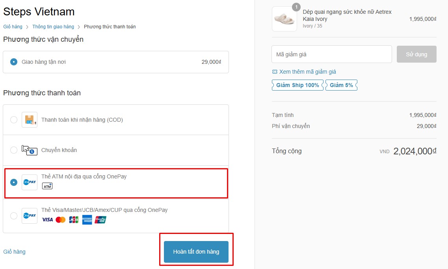Apply the Giảm Ship 100% coupon tag

click(x=297, y=85)
